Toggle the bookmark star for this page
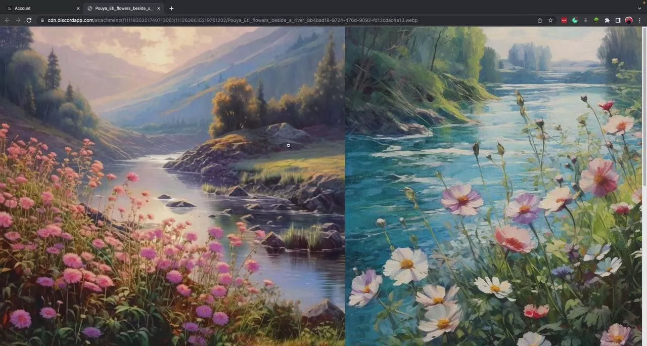Image resolution: width=647 pixels, height=346 pixels. point(550,20)
